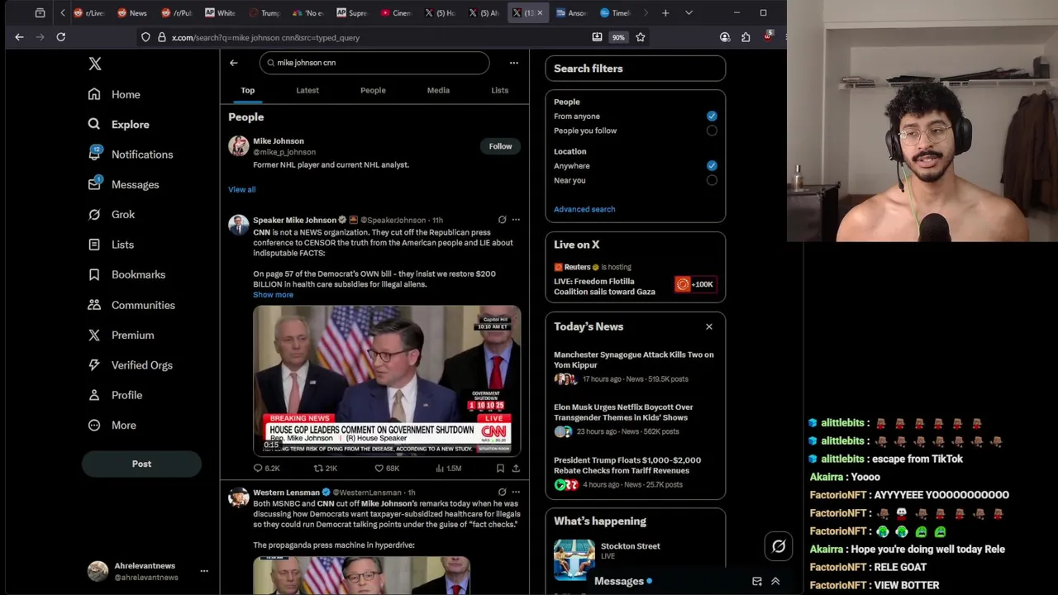The image size is (1058, 595).
Task: Expand the list all tabs dropdown
Action: tap(689, 13)
